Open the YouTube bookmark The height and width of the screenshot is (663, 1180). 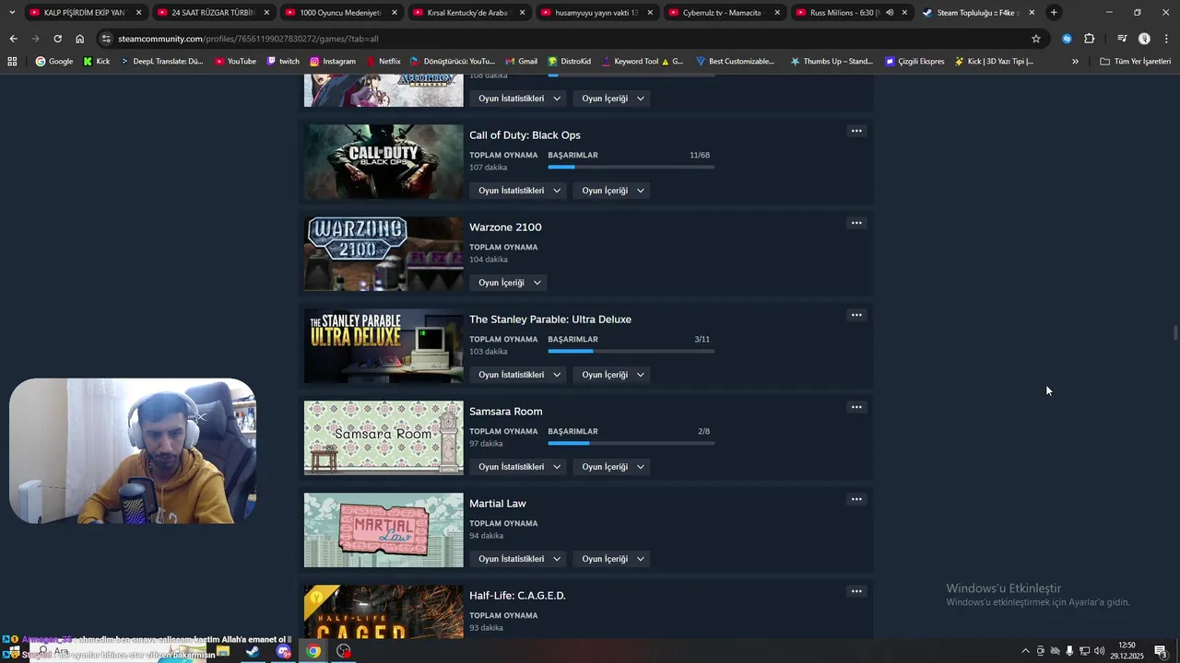point(235,62)
